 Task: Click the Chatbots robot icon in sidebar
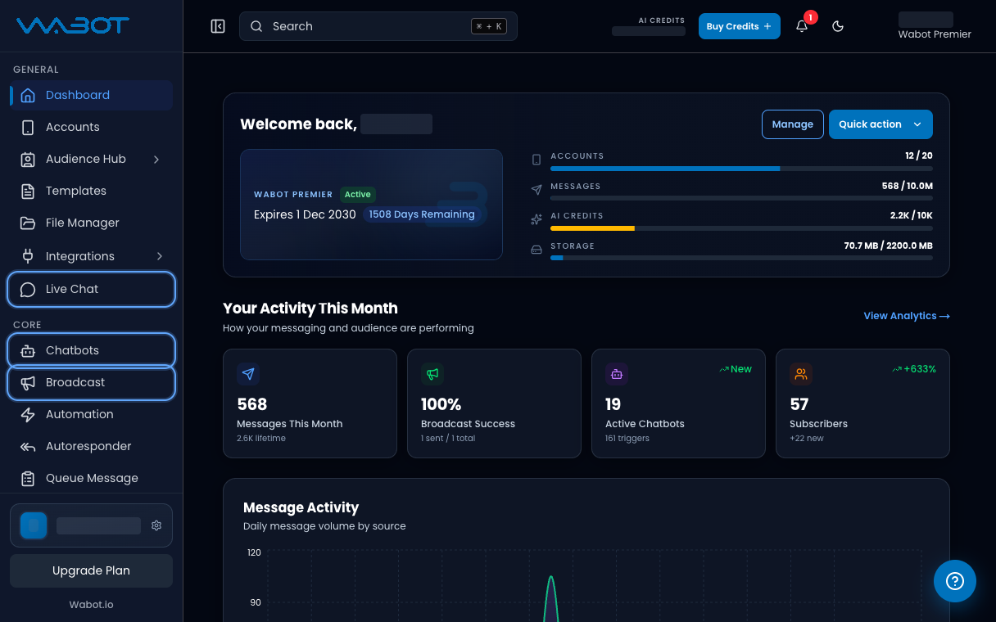pos(28,350)
